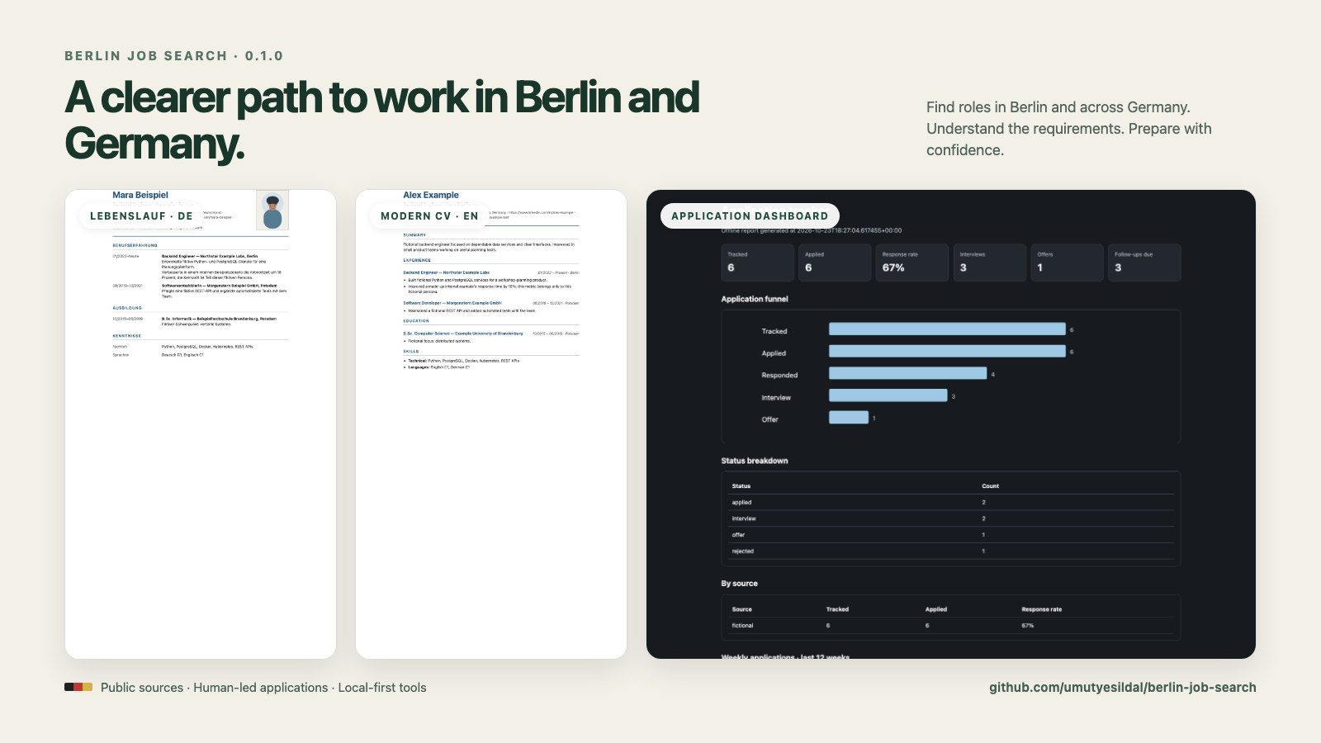Screen dimensions: 1321x743
Task: Click the profile photo on Mara Beispiel's CV
Action: (x=272, y=211)
